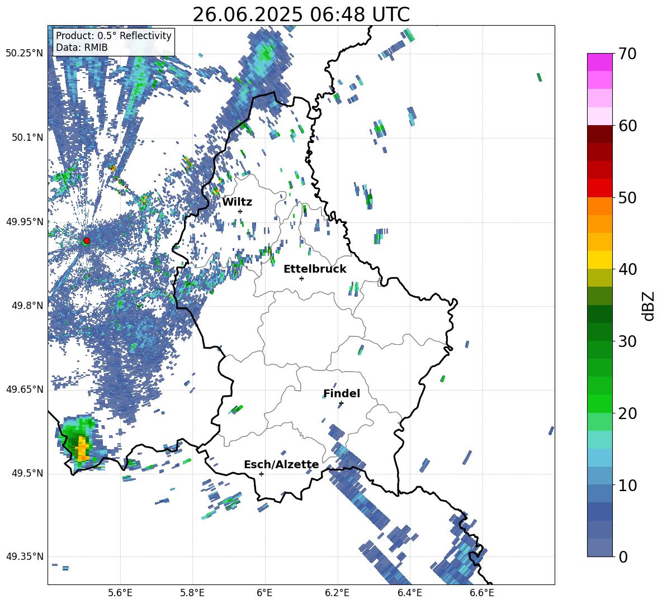Click the Findel city label

pyautogui.click(x=342, y=393)
